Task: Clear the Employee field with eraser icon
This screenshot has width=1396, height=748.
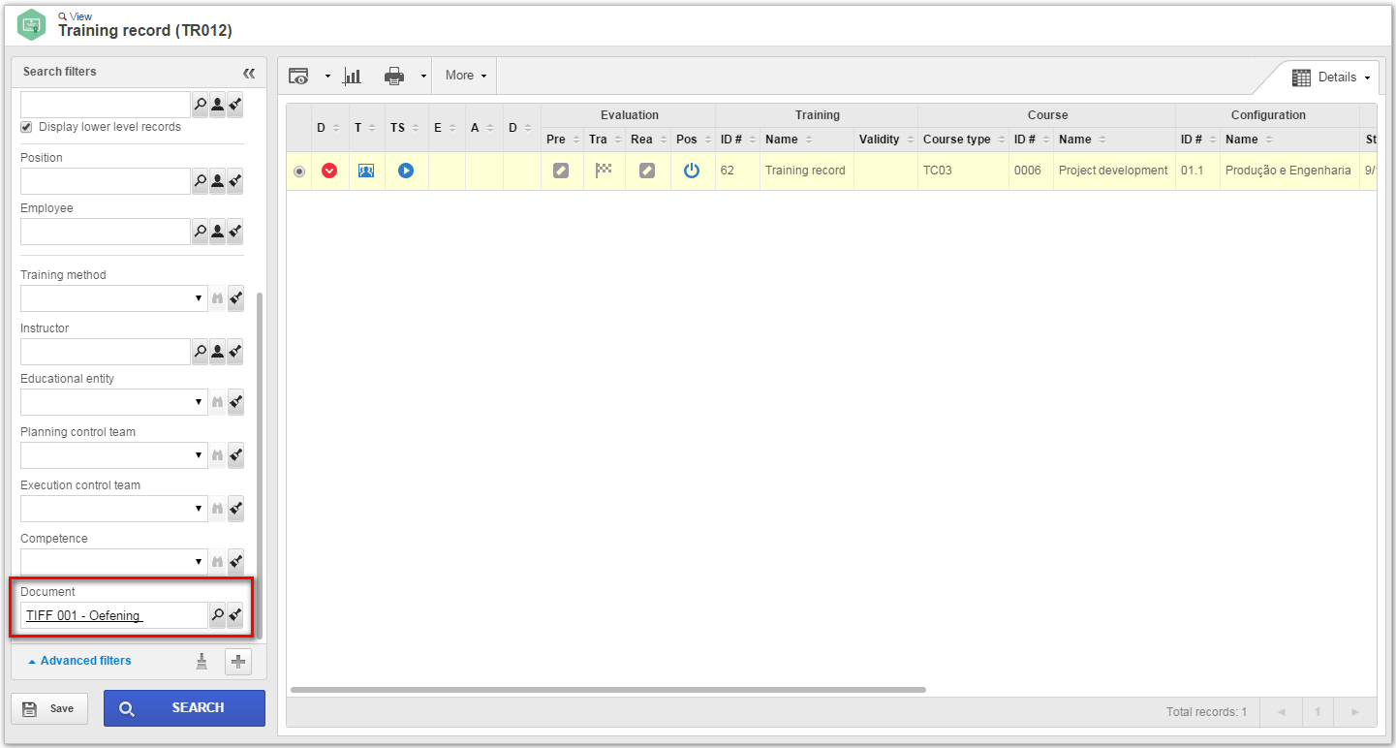Action: tap(235, 232)
